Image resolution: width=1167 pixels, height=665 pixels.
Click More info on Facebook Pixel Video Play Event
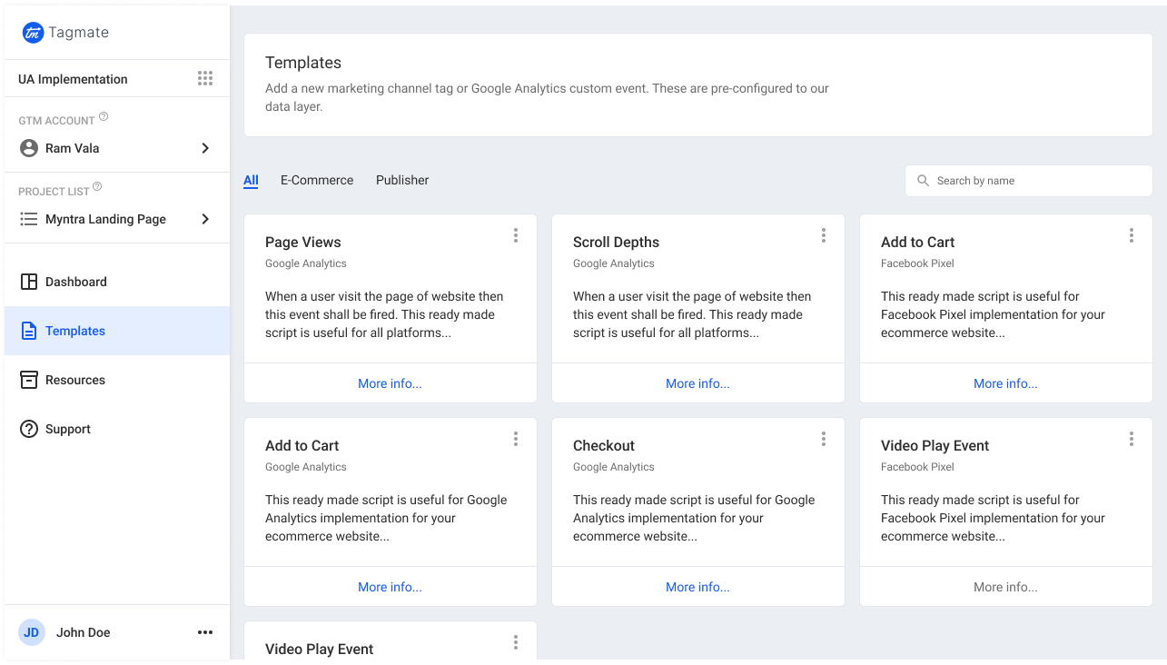[x=1005, y=587]
